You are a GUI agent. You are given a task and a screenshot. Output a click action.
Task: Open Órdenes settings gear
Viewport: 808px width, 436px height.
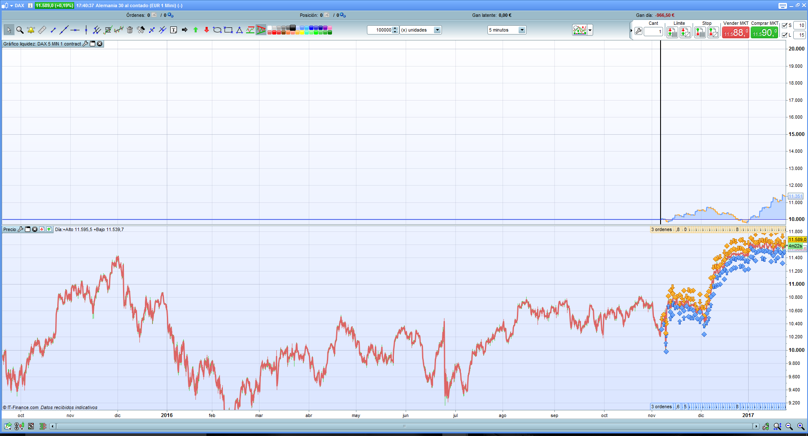pos(170,15)
